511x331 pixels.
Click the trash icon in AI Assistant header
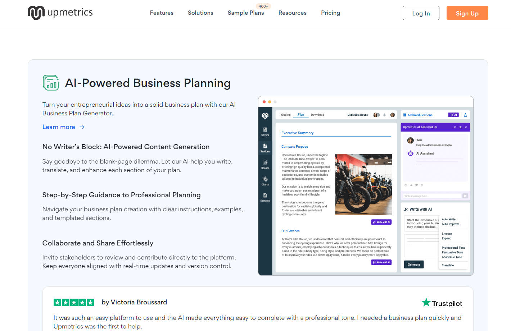460,127
